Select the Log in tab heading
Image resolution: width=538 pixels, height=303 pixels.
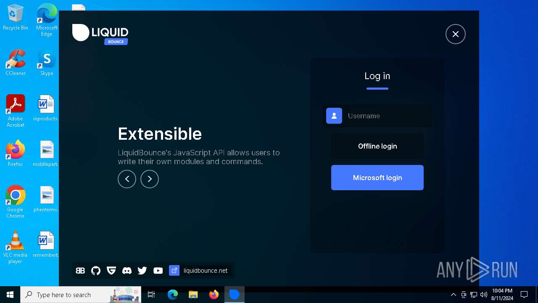(377, 76)
